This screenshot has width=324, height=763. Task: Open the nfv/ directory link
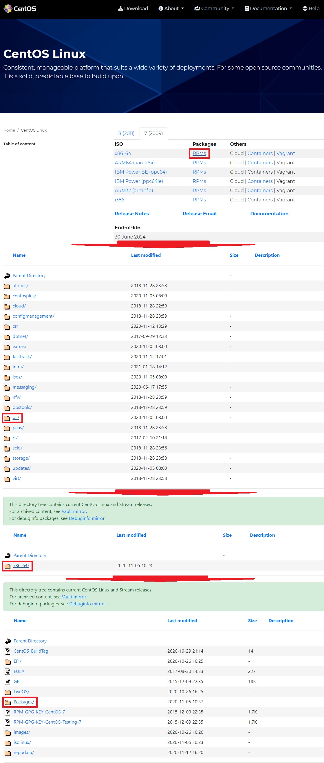pyautogui.click(x=17, y=397)
